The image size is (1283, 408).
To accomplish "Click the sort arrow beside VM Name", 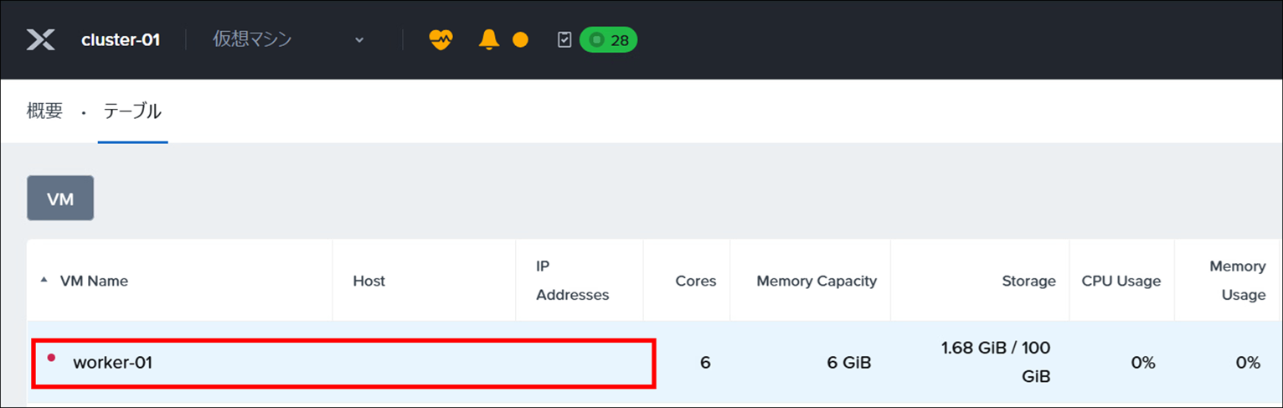I will 44,281.
